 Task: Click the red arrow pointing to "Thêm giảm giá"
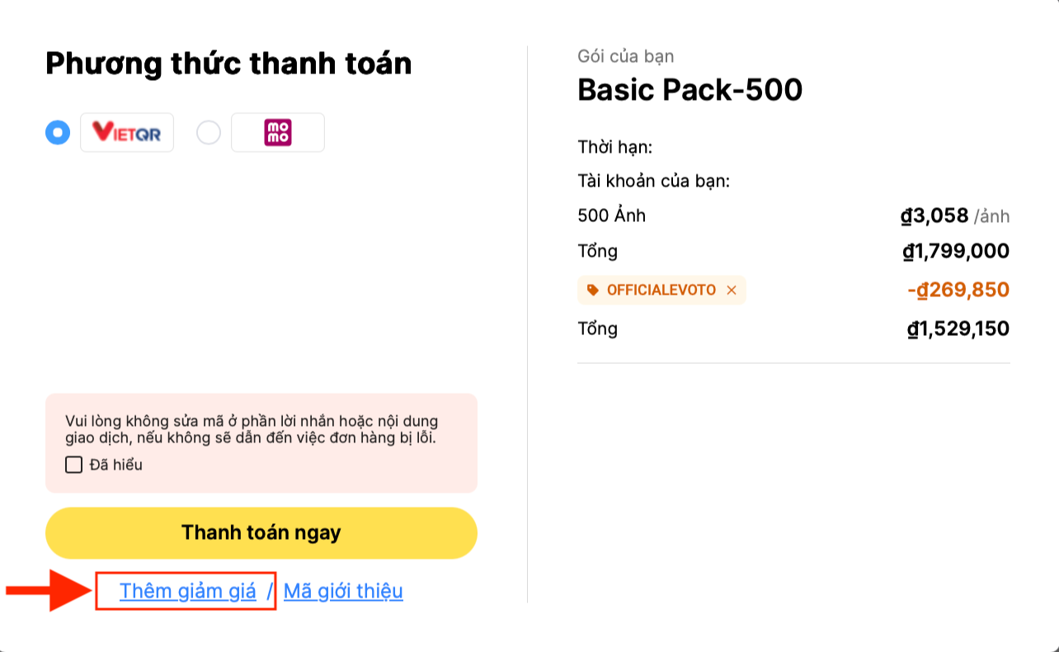tap(48, 590)
